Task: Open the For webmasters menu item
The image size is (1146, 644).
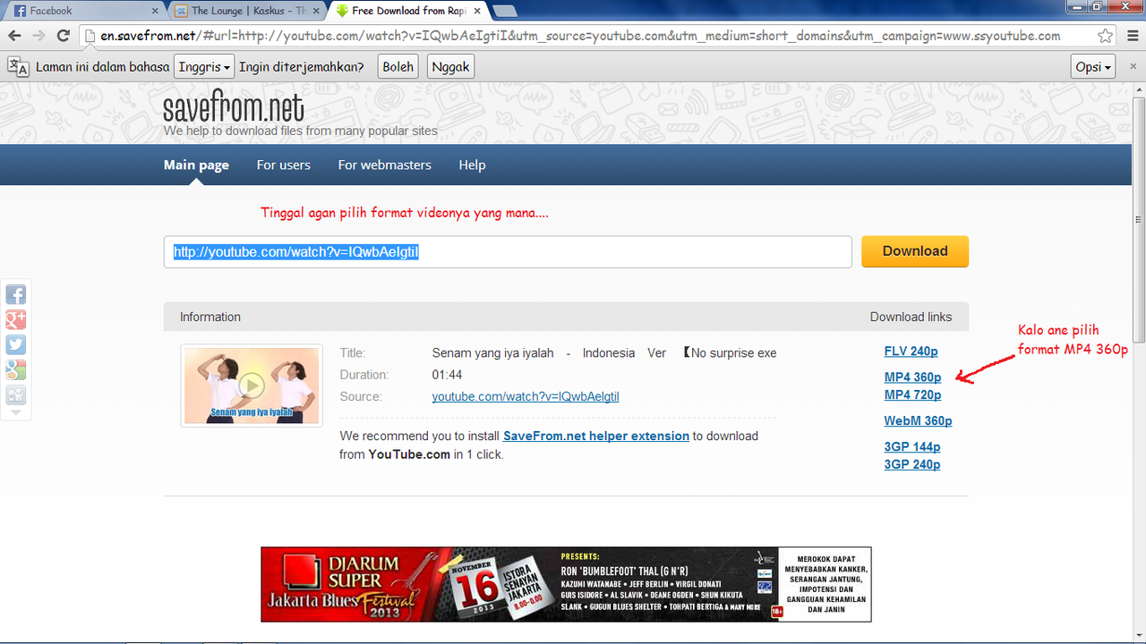Action: click(x=384, y=165)
